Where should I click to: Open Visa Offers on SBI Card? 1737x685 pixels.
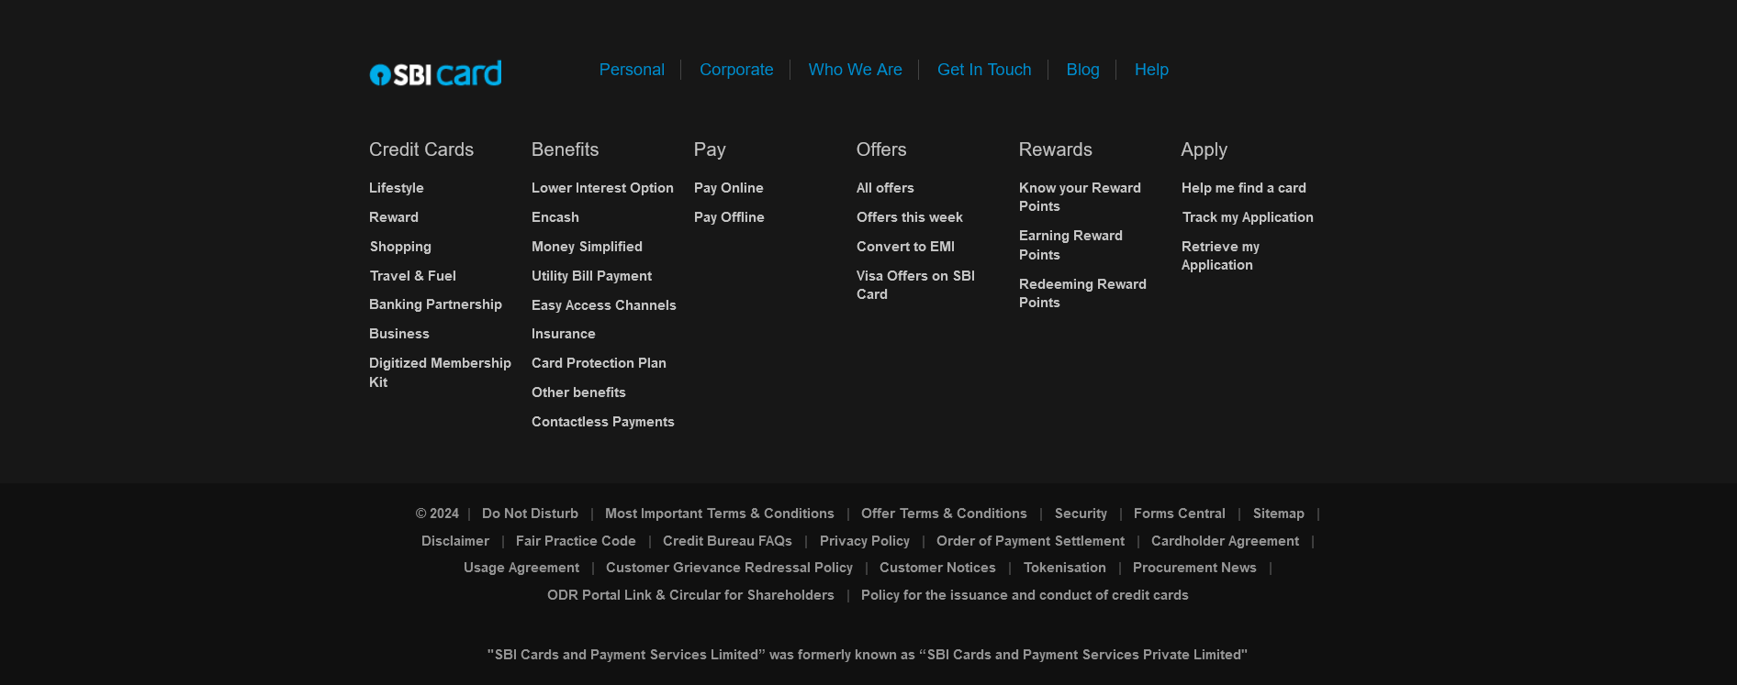click(915, 285)
